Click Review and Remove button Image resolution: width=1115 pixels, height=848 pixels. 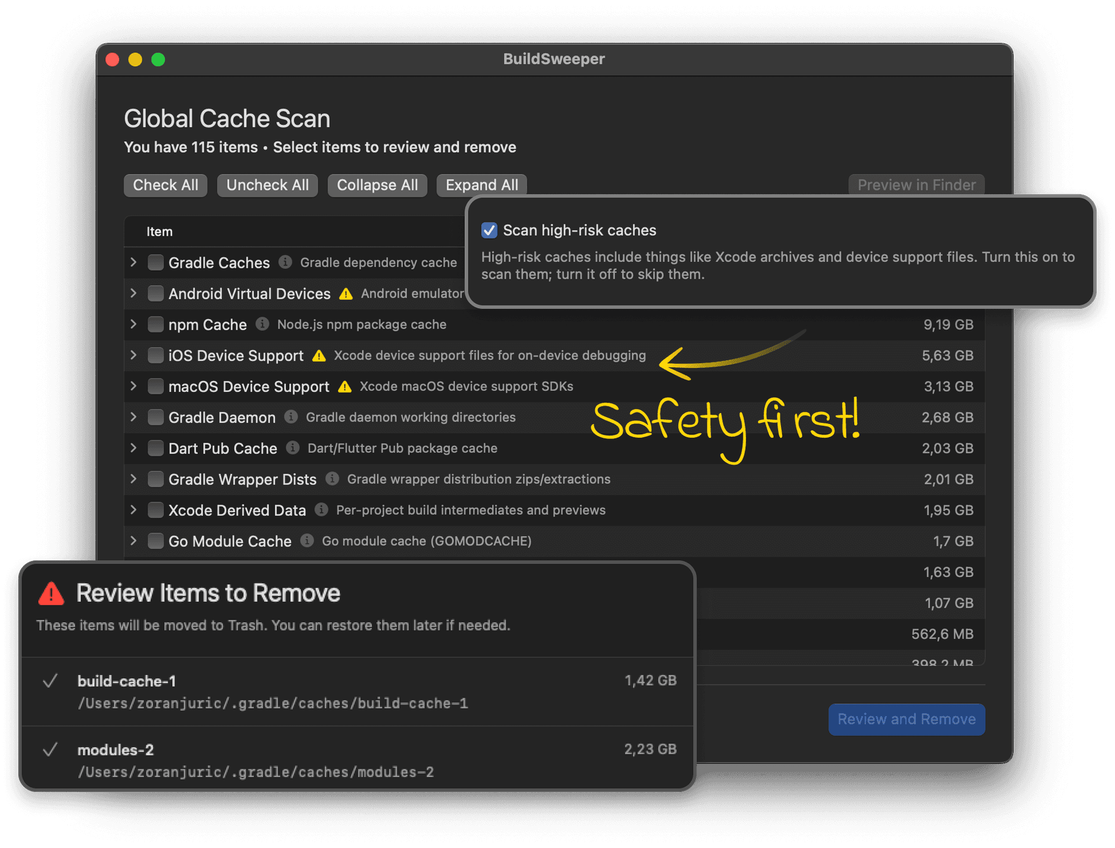(906, 719)
